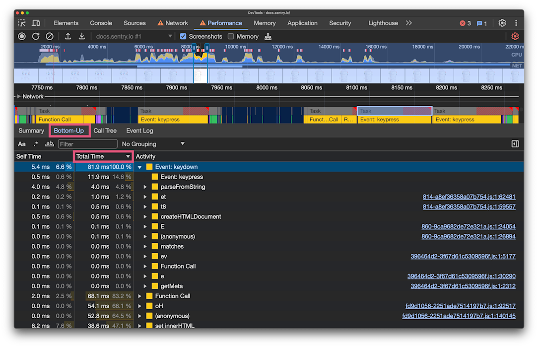The height and width of the screenshot is (347, 538).
Task: Toggle the device toolbar icon
Action: tap(36, 23)
